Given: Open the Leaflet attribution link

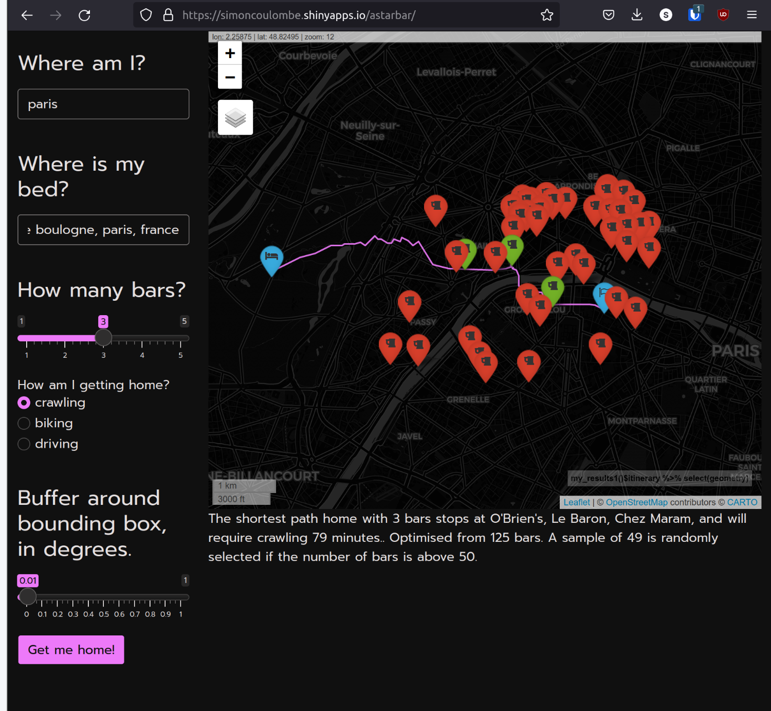Looking at the screenshot, I should pos(577,502).
